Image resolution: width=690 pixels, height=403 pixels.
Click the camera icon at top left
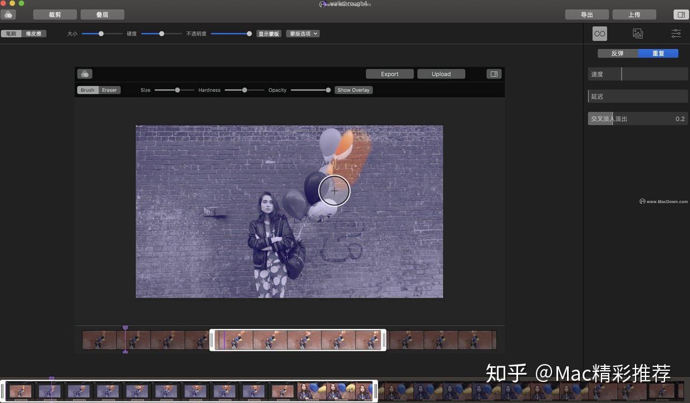click(x=8, y=14)
